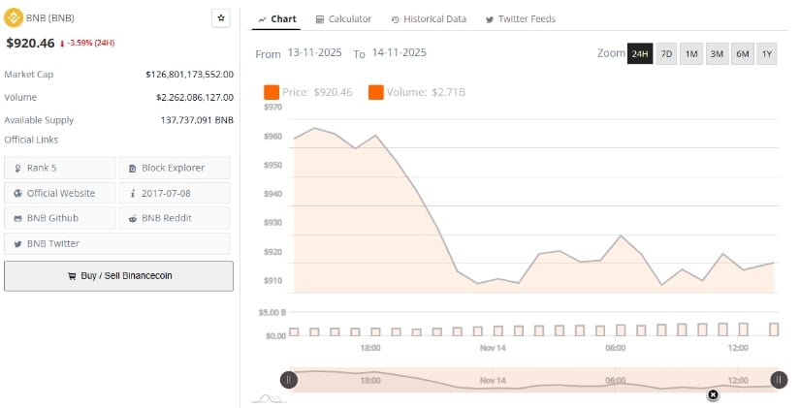This screenshot has height=408, width=800.
Task: Click the From date field 13-11-2025
Action: (x=316, y=53)
